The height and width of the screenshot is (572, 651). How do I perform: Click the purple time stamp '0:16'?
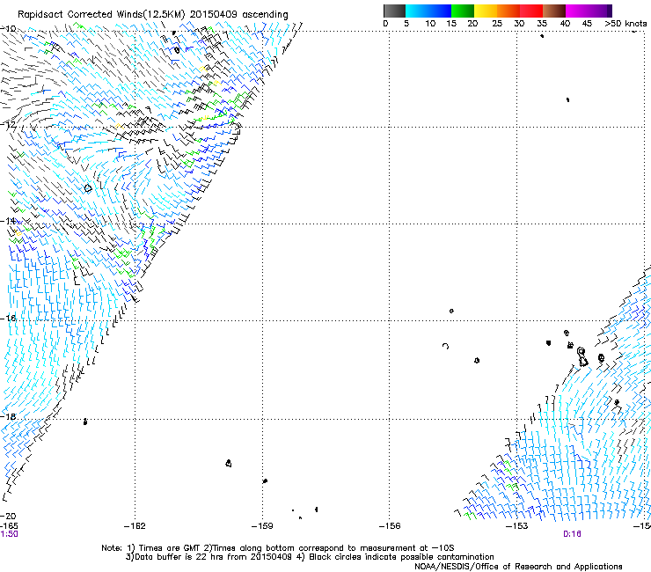572,534
